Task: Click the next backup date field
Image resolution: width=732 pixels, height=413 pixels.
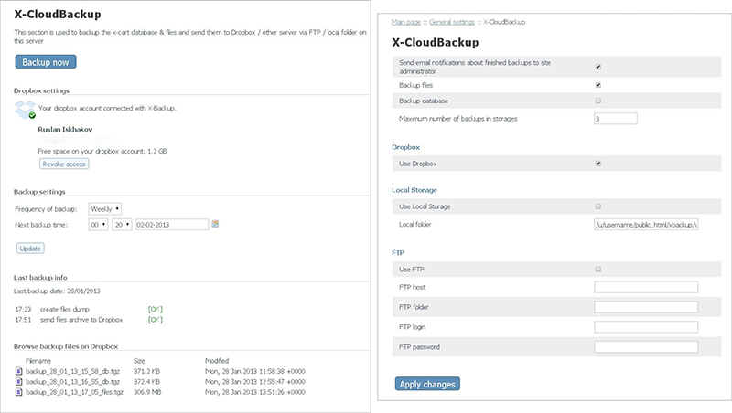Action: click(x=172, y=225)
